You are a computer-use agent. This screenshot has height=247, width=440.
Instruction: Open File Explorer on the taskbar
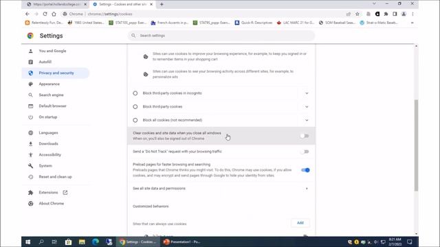pos(82,242)
